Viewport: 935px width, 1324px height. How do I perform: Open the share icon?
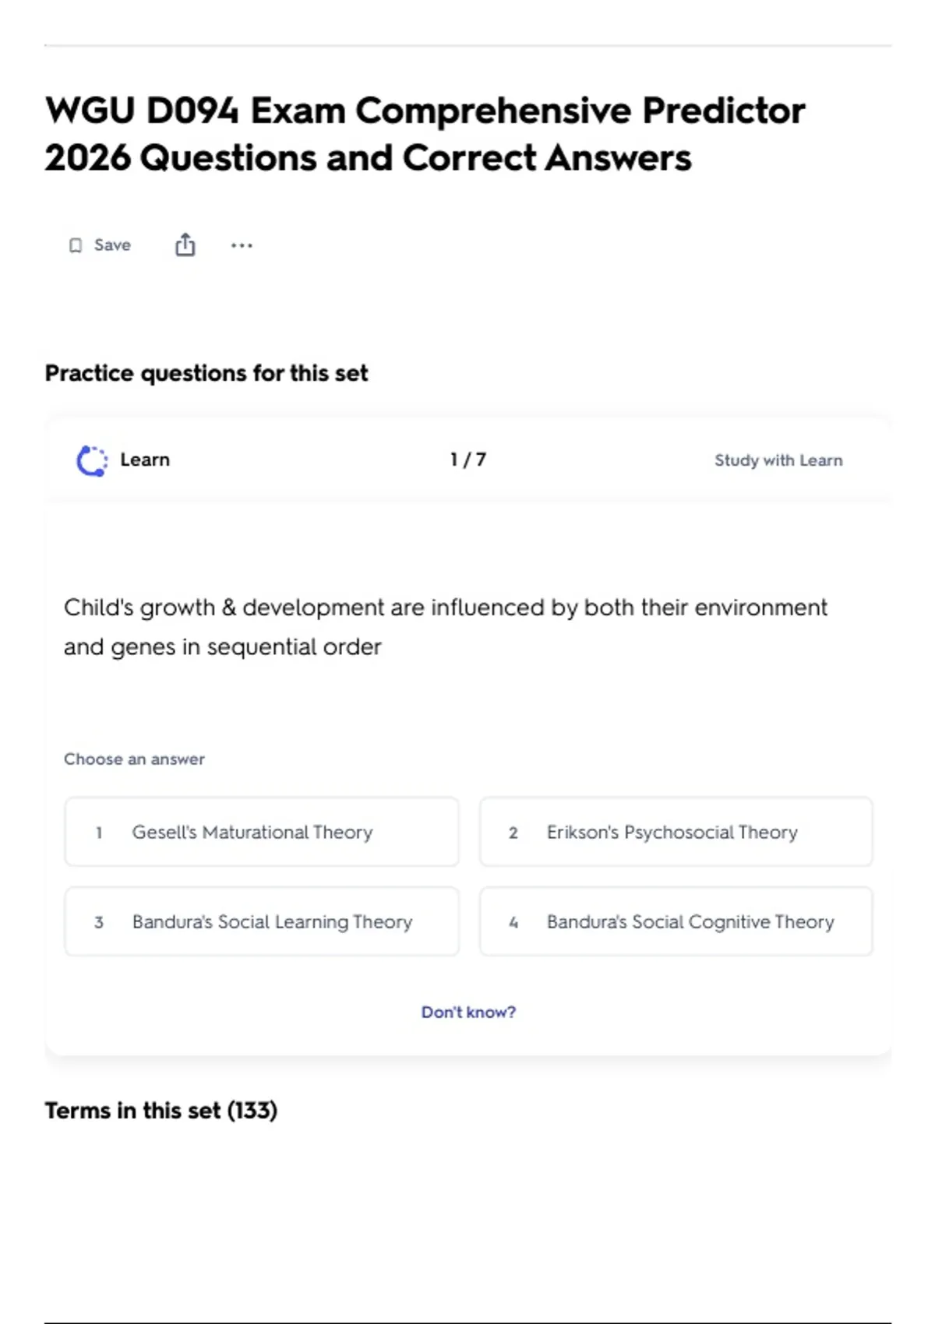tap(185, 245)
